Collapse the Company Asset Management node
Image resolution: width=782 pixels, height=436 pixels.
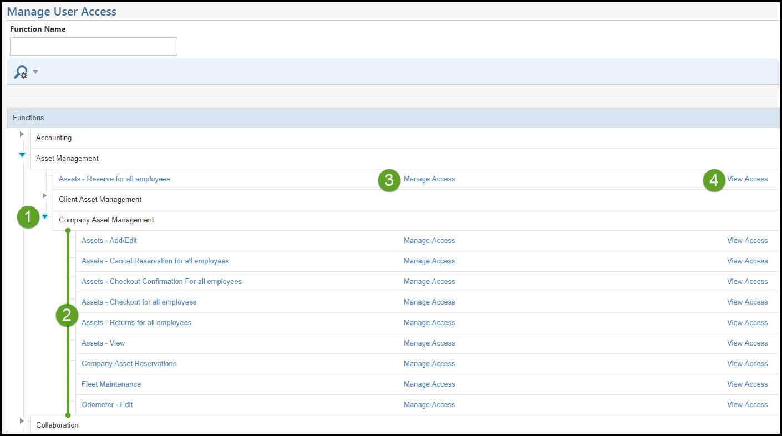[x=45, y=216]
